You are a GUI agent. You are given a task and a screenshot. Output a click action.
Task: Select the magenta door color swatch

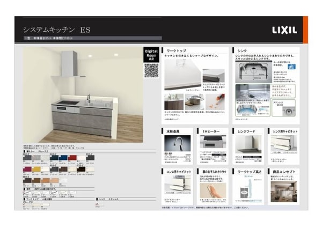(x=27, y=169)
